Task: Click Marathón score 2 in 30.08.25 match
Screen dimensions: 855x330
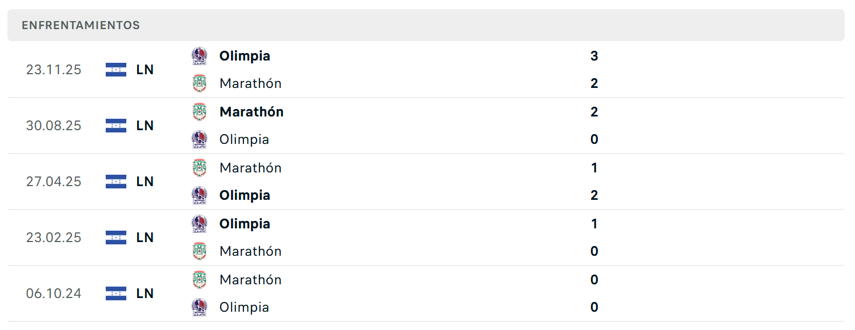Action: pos(594,112)
